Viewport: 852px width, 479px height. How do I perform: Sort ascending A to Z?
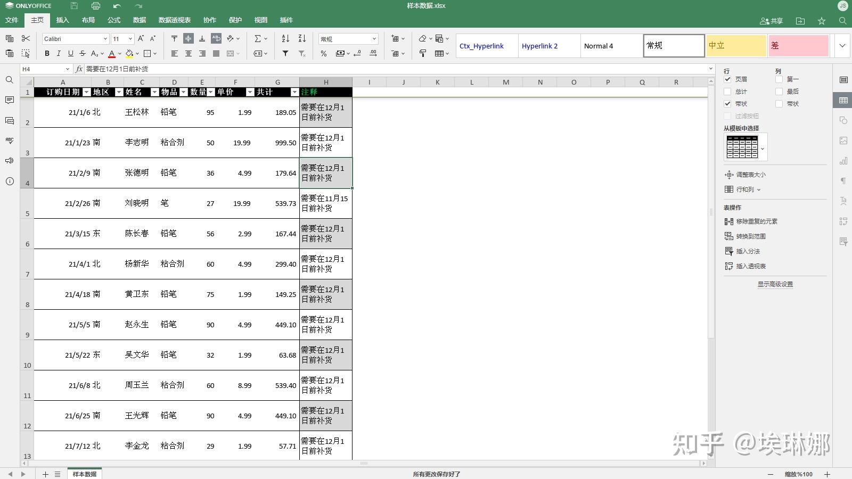(x=285, y=38)
